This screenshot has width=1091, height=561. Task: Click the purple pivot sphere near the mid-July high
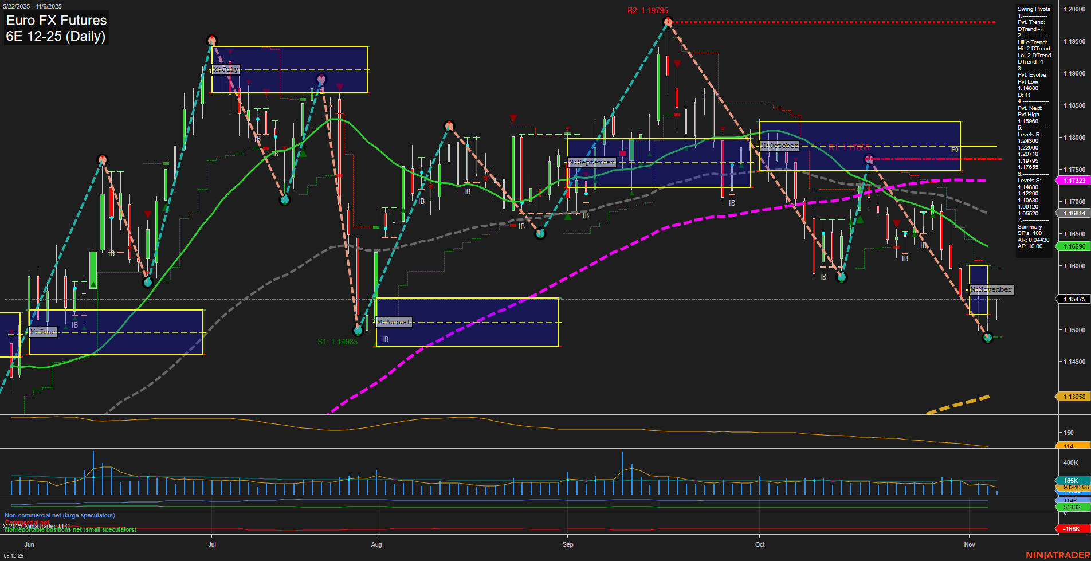(321, 79)
